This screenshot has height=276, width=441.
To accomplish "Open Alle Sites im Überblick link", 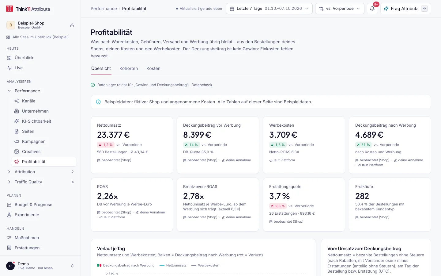I will coord(37,37).
